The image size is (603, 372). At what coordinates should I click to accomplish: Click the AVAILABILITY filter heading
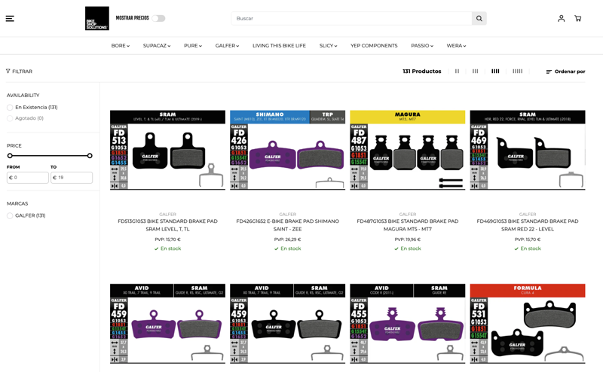click(x=23, y=96)
